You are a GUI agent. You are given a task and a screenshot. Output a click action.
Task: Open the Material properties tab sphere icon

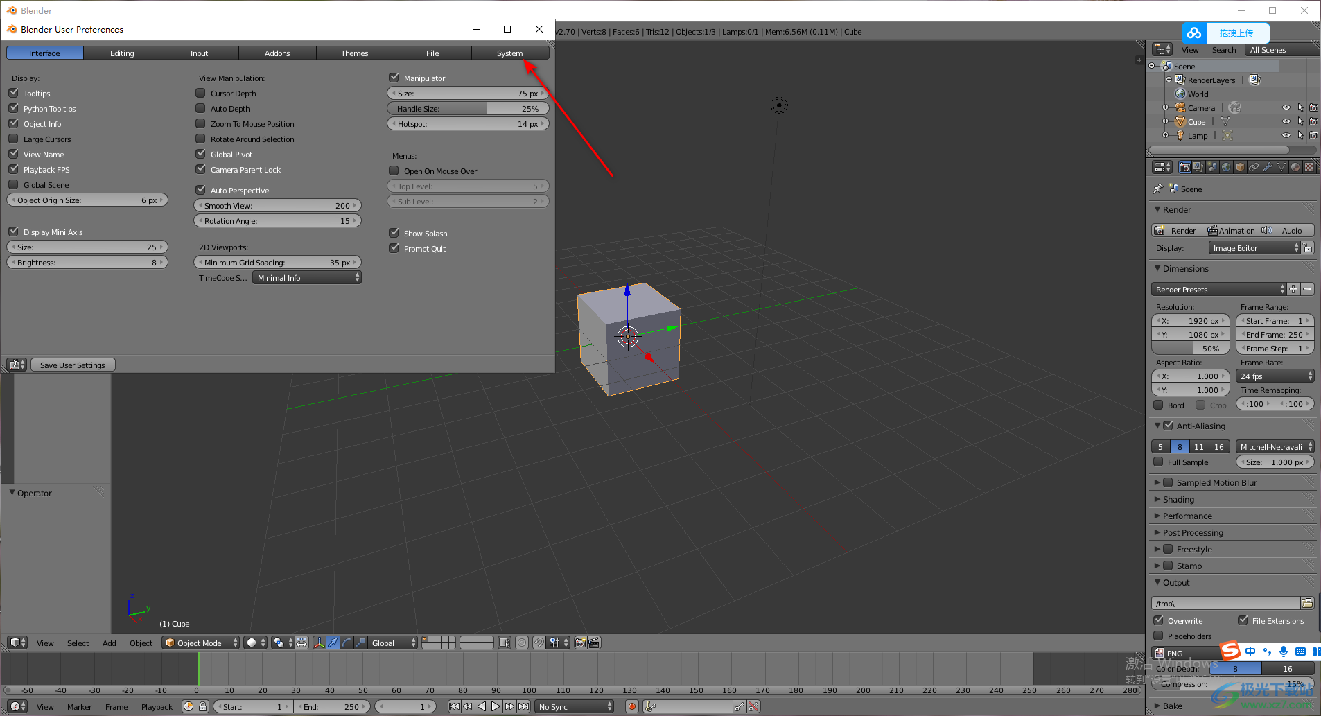pyautogui.click(x=1295, y=167)
